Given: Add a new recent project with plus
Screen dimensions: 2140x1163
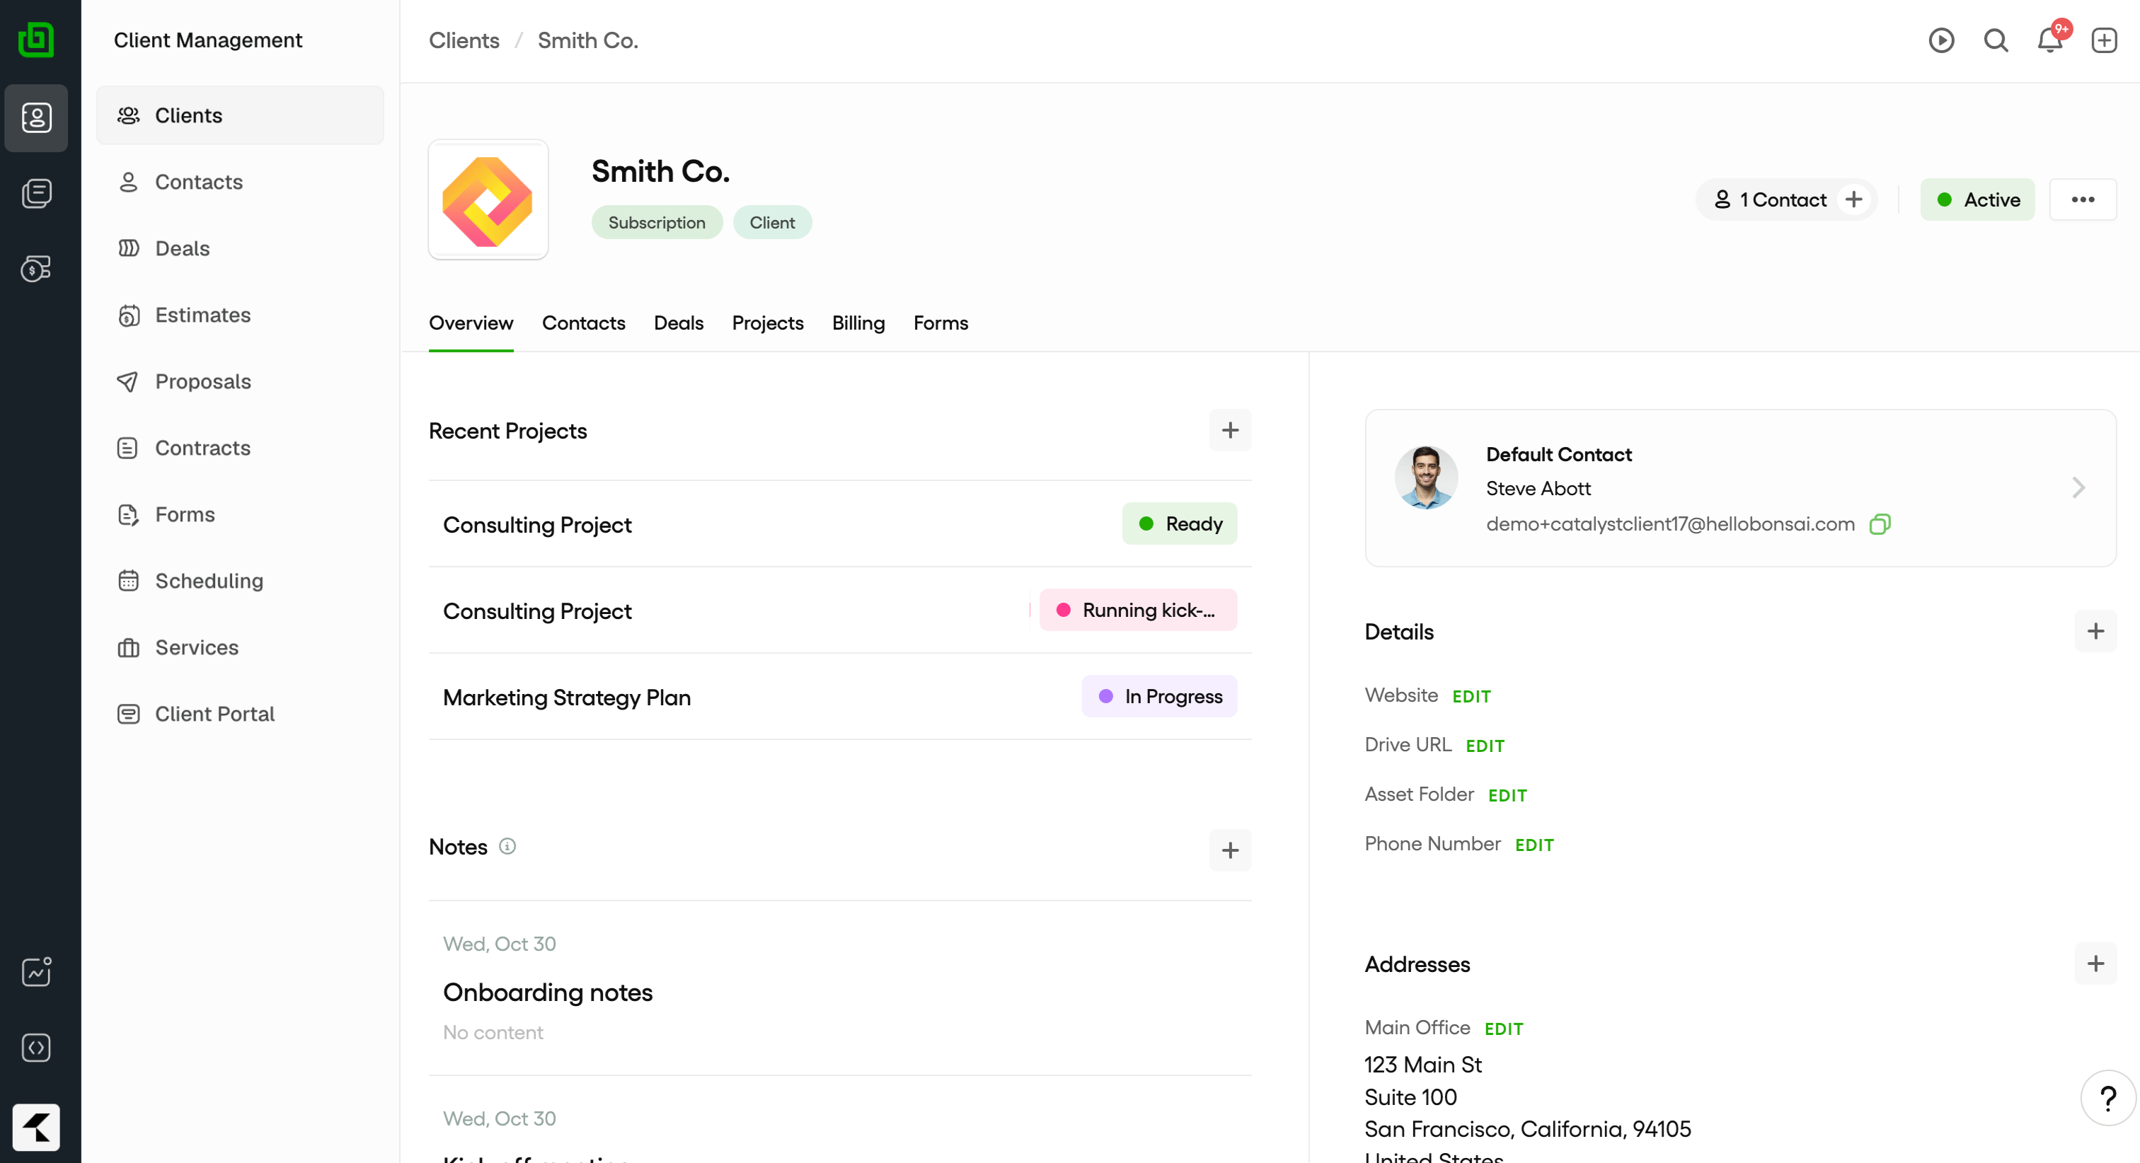Looking at the screenshot, I should point(1229,430).
